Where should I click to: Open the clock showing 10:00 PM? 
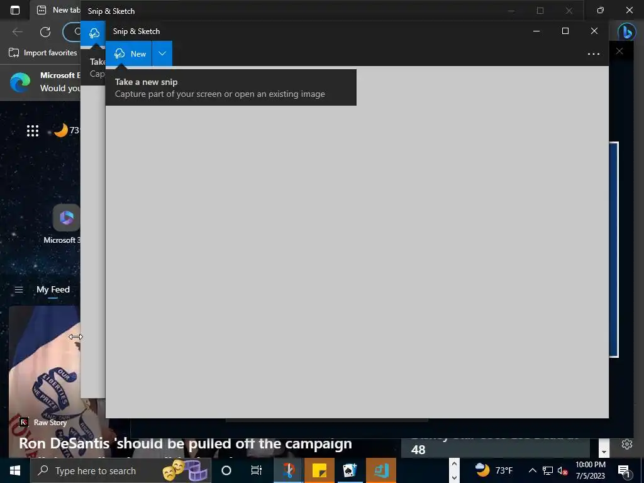click(x=590, y=470)
